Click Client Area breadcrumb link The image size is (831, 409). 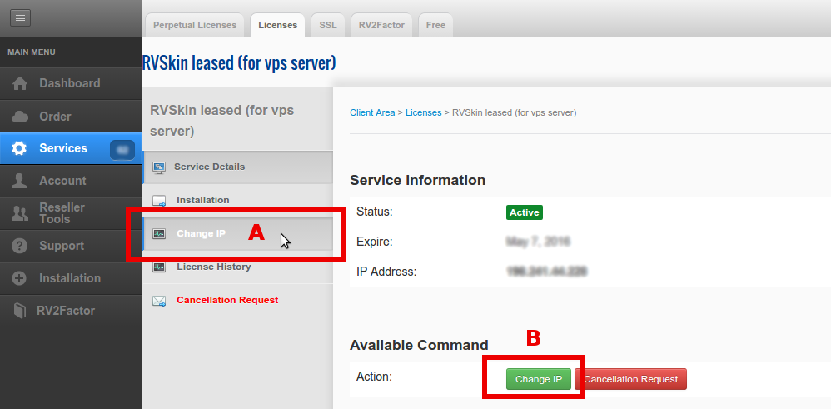pos(372,112)
